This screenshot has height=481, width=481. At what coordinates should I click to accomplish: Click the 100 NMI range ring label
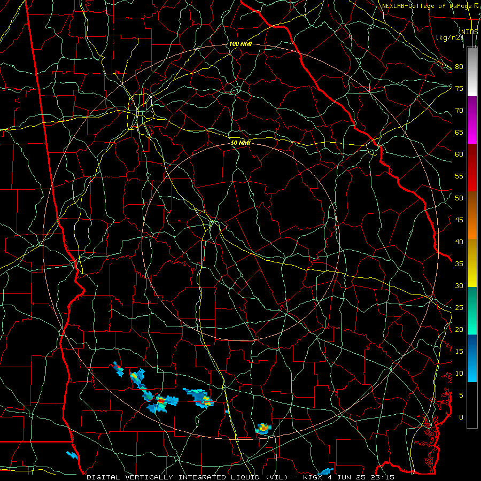click(x=241, y=44)
